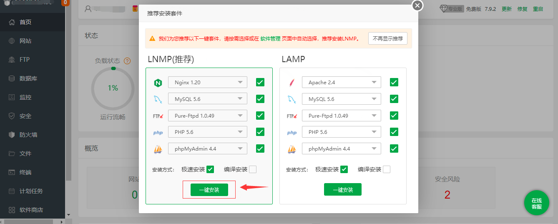This screenshot has height=224, width=558.
Task: Click the 重启 restart link
Action: pos(538,9)
